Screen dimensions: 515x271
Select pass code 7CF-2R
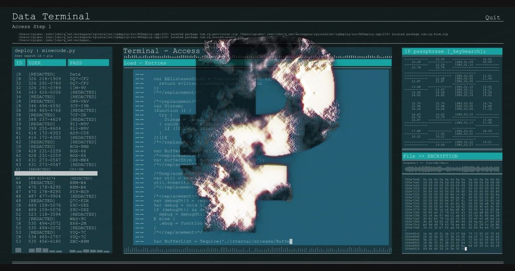click(x=78, y=115)
